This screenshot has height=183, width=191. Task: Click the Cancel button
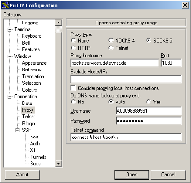pos(169,175)
